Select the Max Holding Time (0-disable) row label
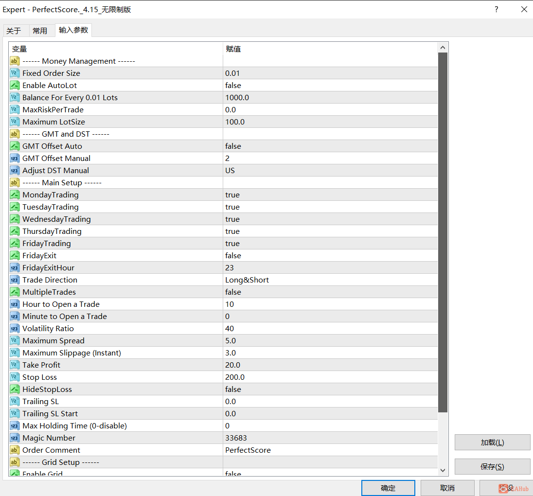The width and height of the screenshot is (533, 496). click(74, 425)
